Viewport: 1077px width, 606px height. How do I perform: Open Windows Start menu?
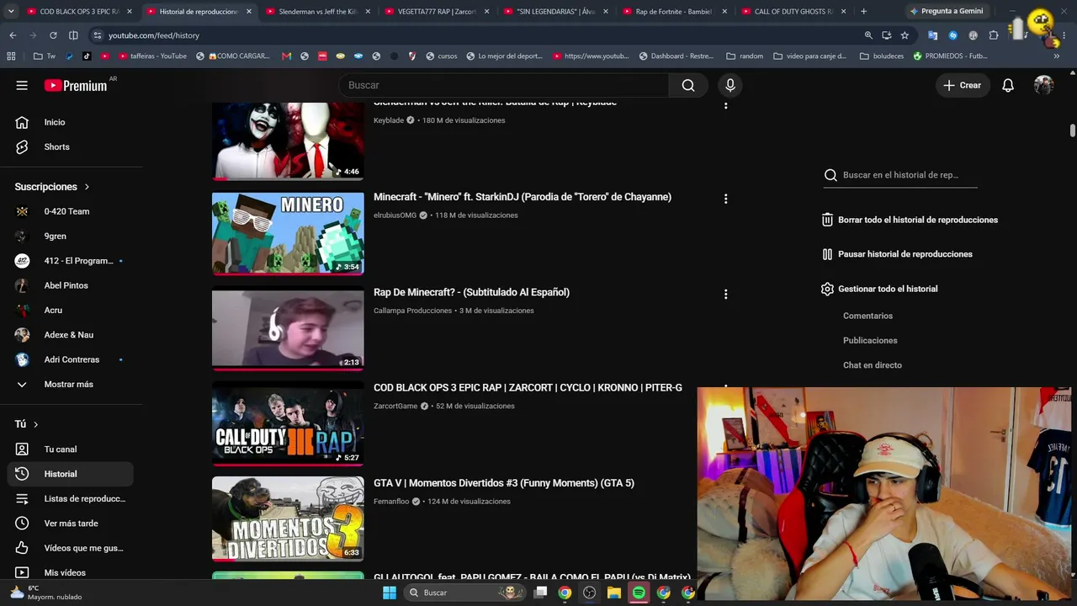pos(389,593)
